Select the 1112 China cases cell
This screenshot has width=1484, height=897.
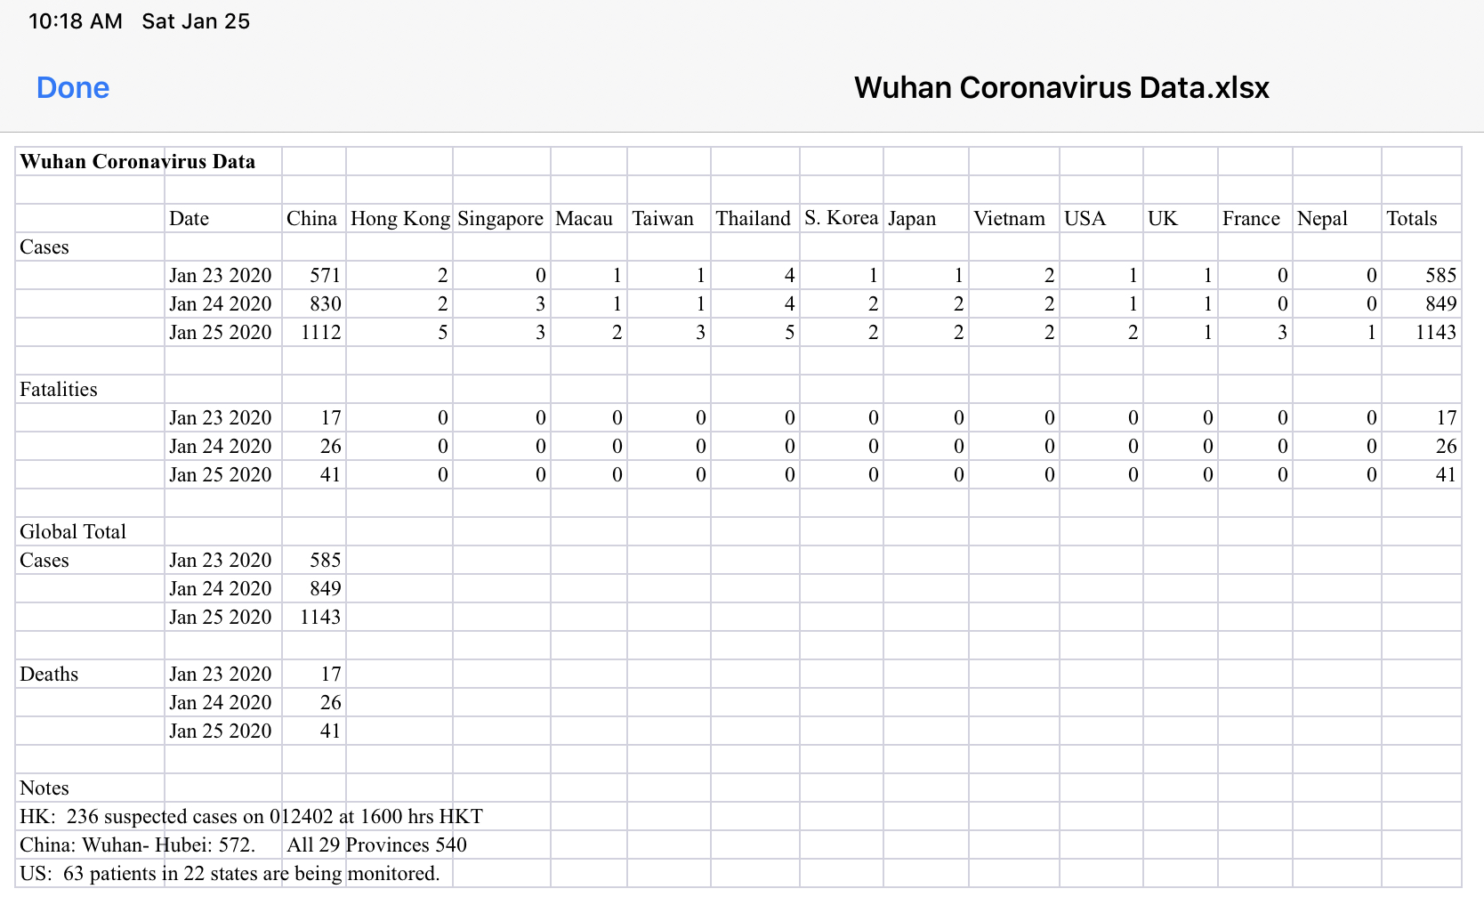coord(320,333)
